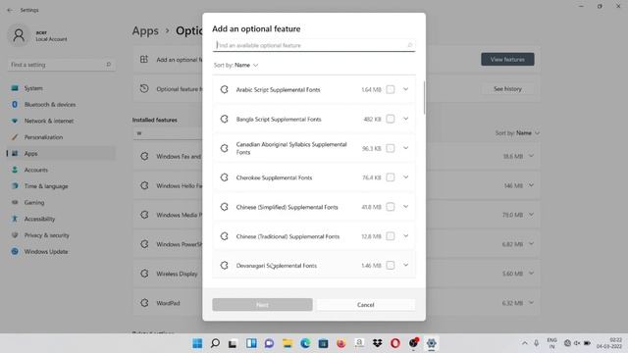This screenshot has height=353, width=628.
Task: Focus the Find a setting search box
Action: [x=61, y=65]
